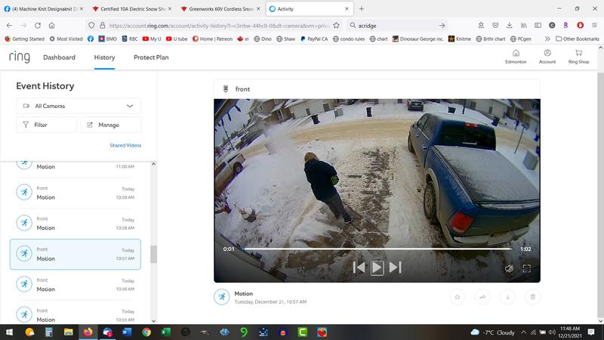Open the Home | Patreon bookmark
The width and height of the screenshot is (604, 340).
click(x=212, y=39)
